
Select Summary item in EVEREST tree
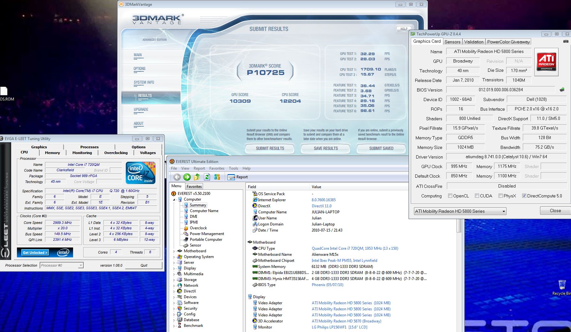coord(198,205)
